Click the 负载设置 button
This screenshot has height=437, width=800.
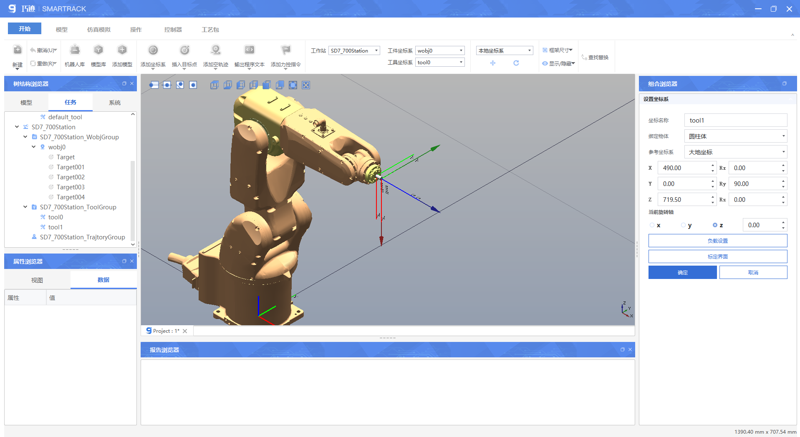(718, 241)
